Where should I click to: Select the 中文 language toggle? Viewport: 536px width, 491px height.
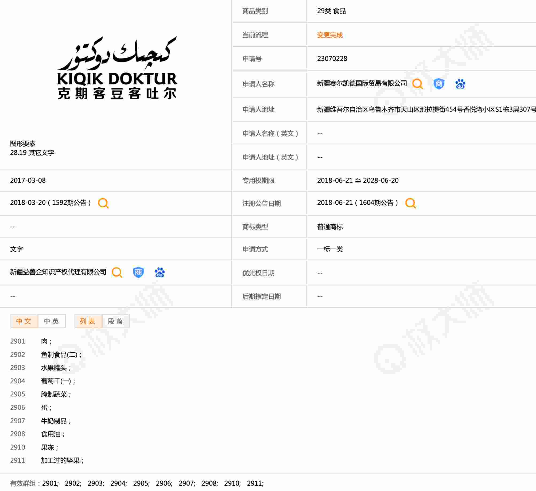coord(24,321)
